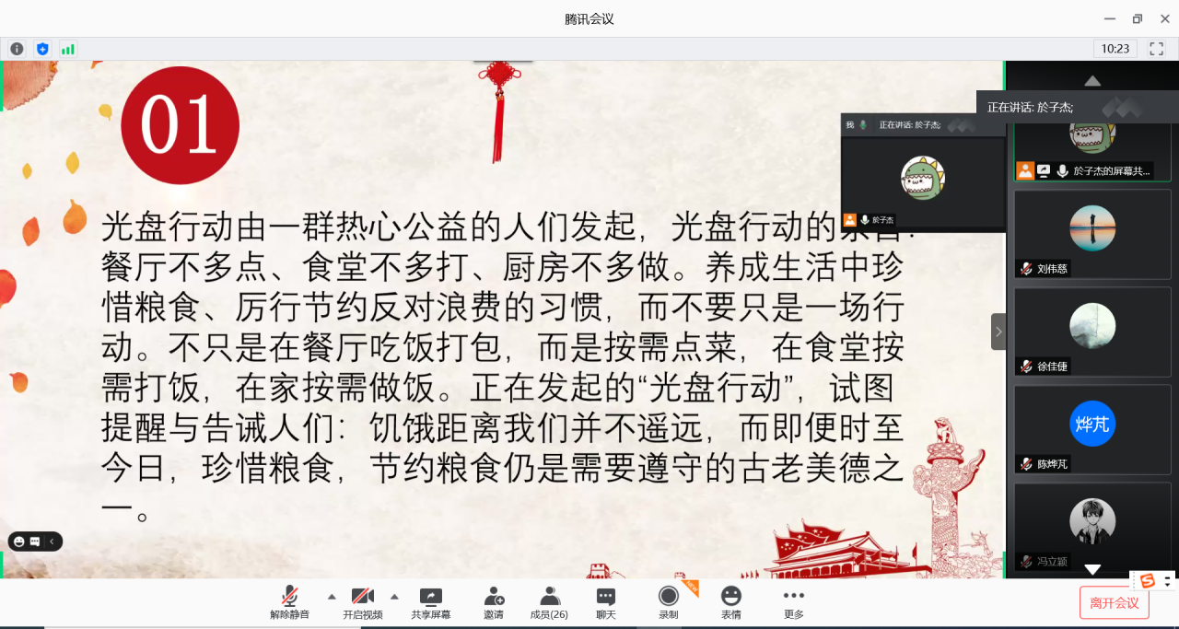The height and width of the screenshot is (629, 1179).
Task: Open the meeting info icon
Action: pyautogui.click(x=17, y=49)
